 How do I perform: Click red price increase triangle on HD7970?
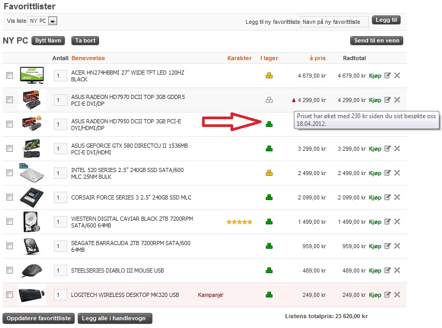[x=294, y=100]
